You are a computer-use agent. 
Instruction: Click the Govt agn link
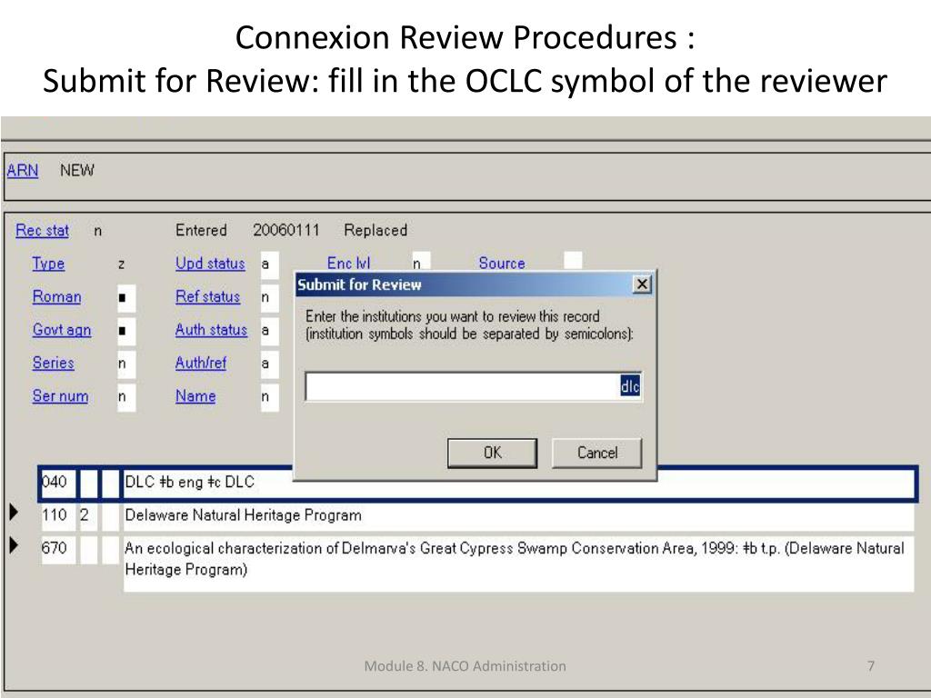tap(62, 330)
